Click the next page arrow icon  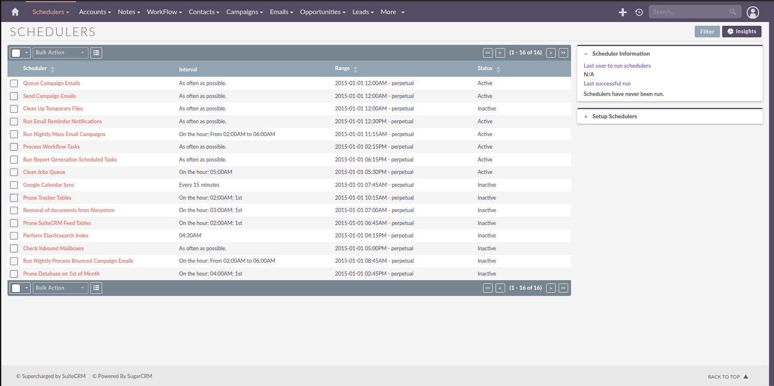tap(551, 53)
